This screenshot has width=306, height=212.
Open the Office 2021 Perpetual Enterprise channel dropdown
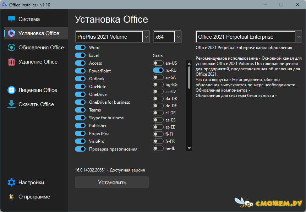tap(249, 37)
